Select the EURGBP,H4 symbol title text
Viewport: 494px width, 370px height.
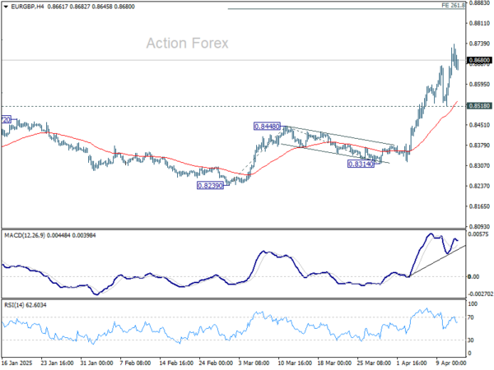point(27,7)
